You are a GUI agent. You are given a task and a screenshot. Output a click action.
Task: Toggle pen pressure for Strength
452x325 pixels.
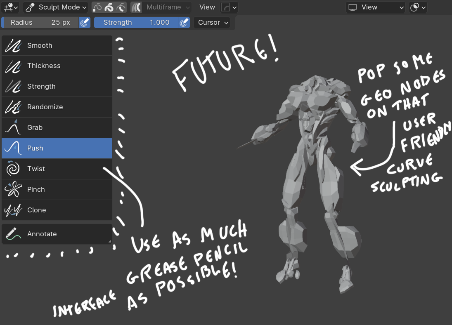point(184,22)
